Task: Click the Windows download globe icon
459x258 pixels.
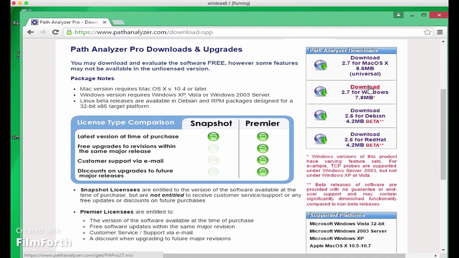Action: coord(321,91)
